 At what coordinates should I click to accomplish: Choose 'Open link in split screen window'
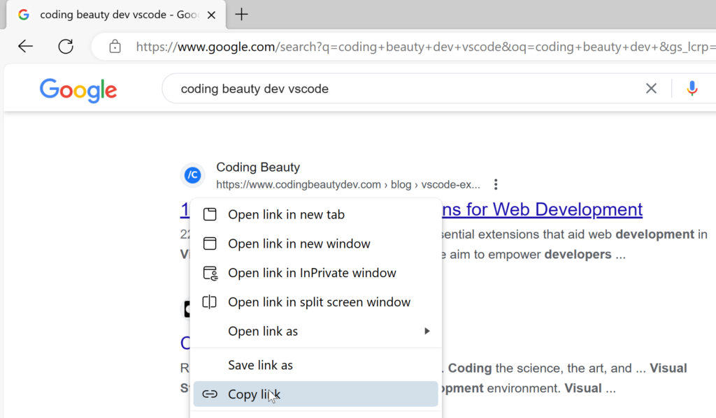click(x=319, y=303)
